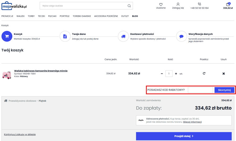Decrease quantity with the minus button
The image size is (236, 141).
click(x=162, y=74)
